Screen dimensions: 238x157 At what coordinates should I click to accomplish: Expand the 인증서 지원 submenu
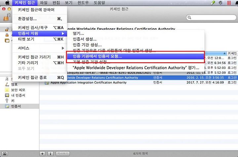(40, 33)
